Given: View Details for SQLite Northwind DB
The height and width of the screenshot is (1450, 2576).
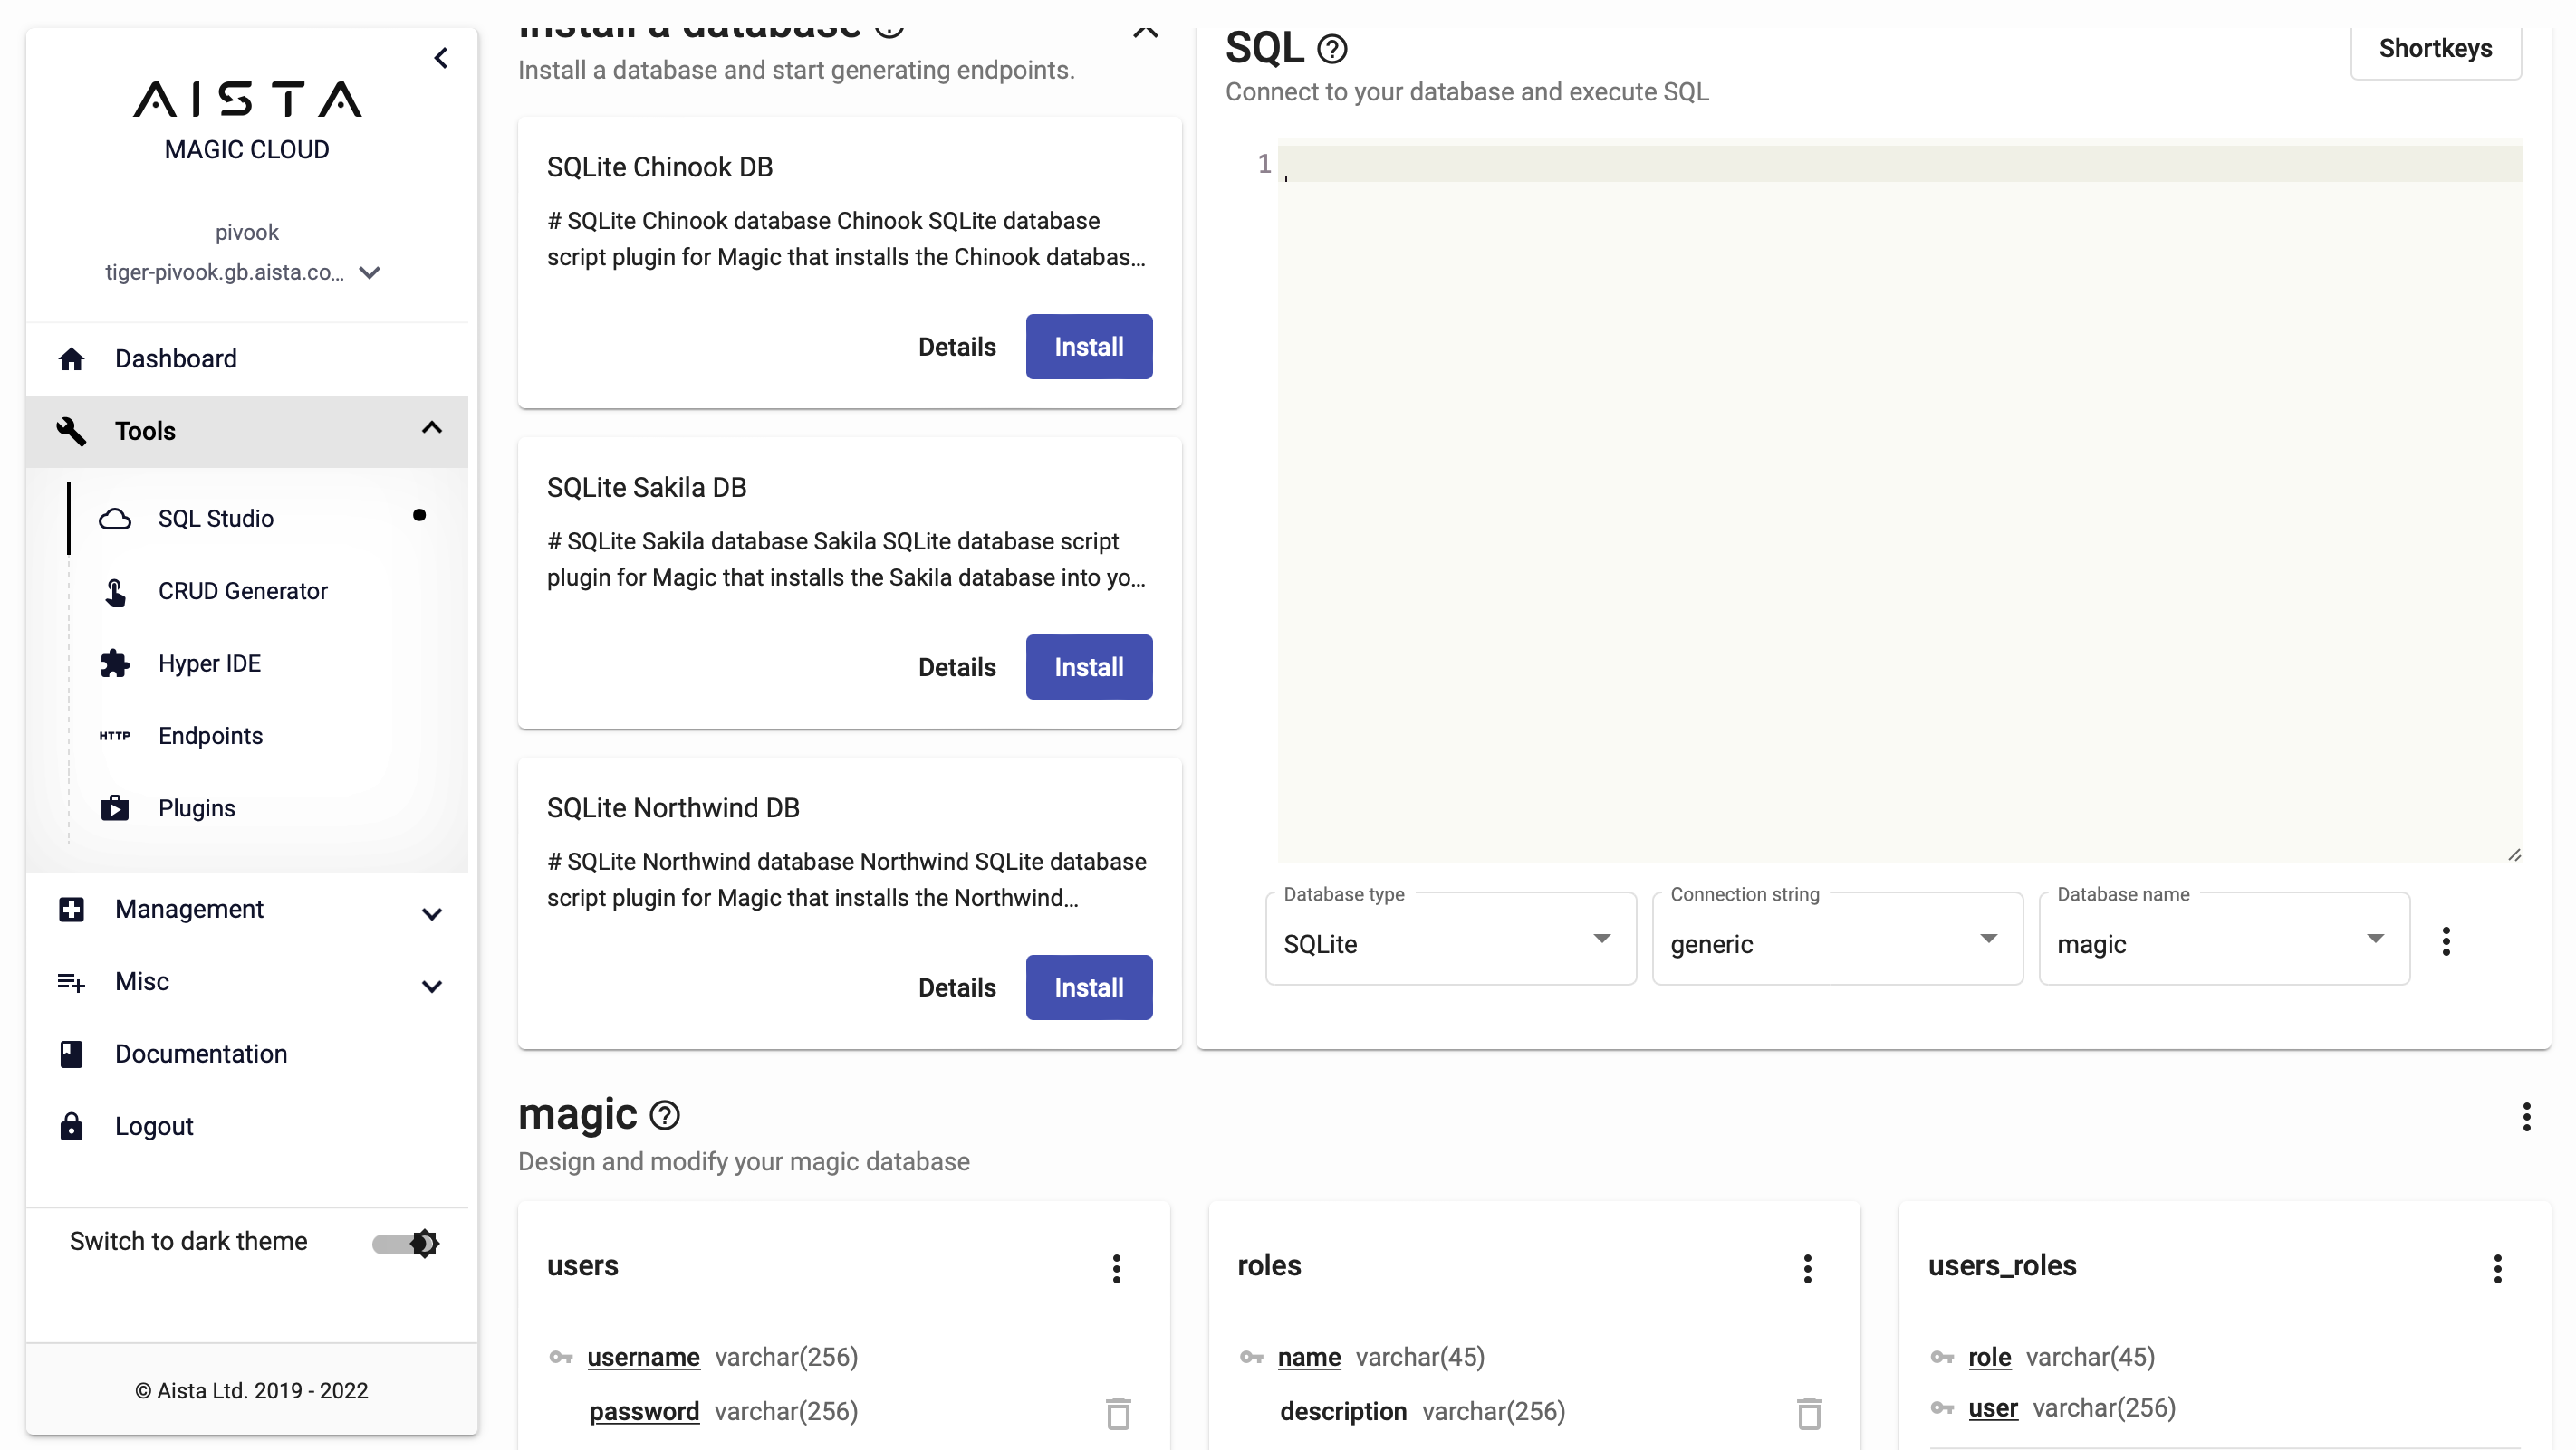Looking at the screenshot, I should pyautogui.click(x=956, y=987).
